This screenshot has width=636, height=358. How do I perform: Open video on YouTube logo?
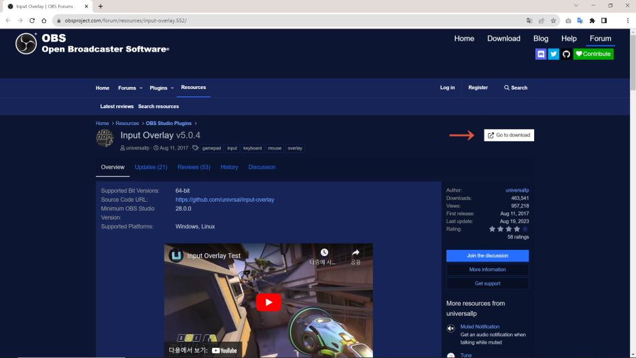(224, 351)
